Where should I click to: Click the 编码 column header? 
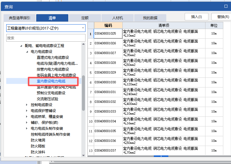108,25
